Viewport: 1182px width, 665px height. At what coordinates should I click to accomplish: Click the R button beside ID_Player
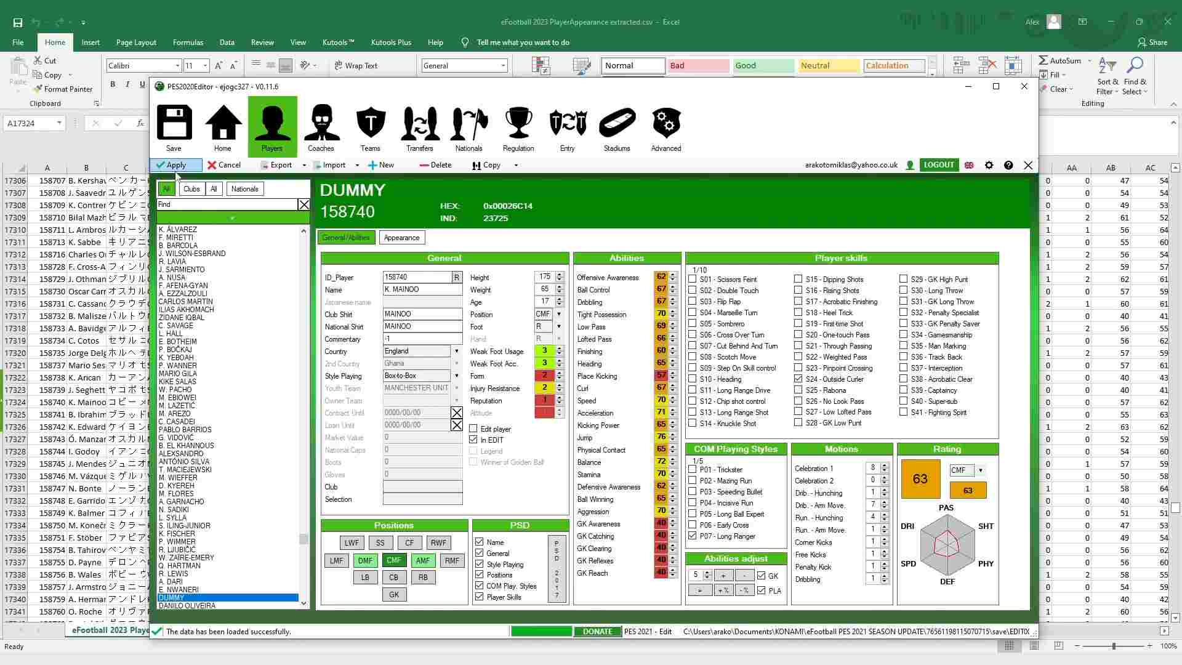[457, 277]
